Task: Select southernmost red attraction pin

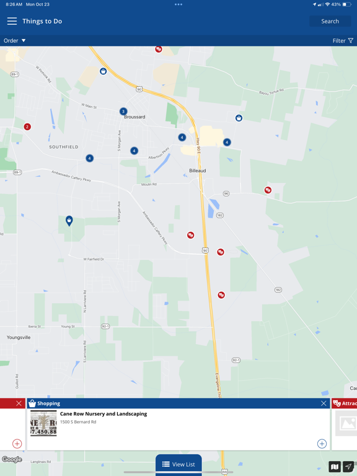Action: point(221,295)
